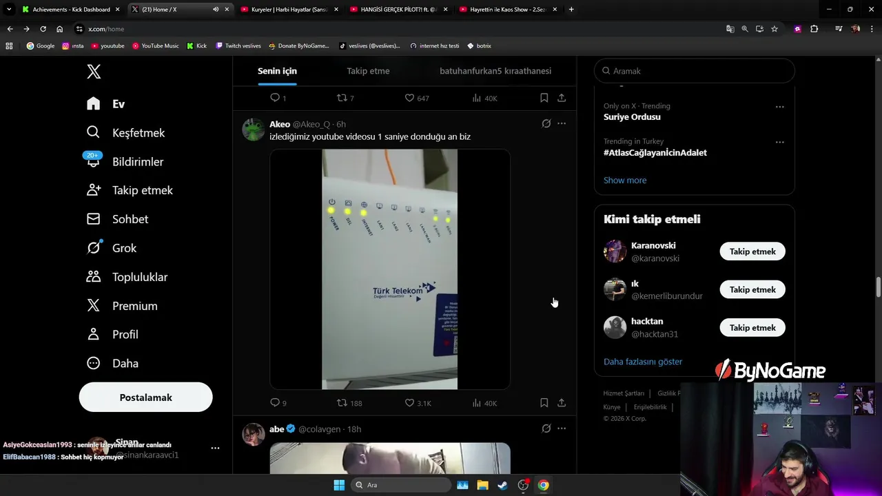Open YouTube Music bookmark
Image resolution: width=882 pixels, height=496 pixels.
155,46
